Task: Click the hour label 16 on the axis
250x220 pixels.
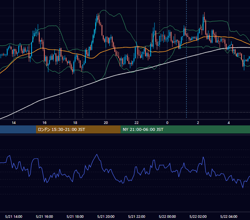Action: pos(44,123)
